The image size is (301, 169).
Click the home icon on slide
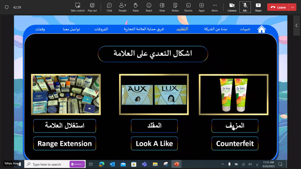(262, 29)
